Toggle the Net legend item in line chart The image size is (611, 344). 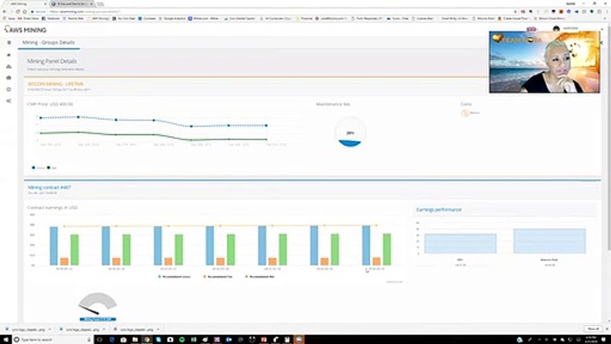tap(52, 168)
